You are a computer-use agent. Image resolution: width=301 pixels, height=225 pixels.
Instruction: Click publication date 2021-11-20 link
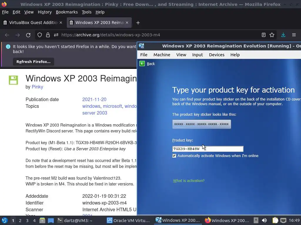94,100
